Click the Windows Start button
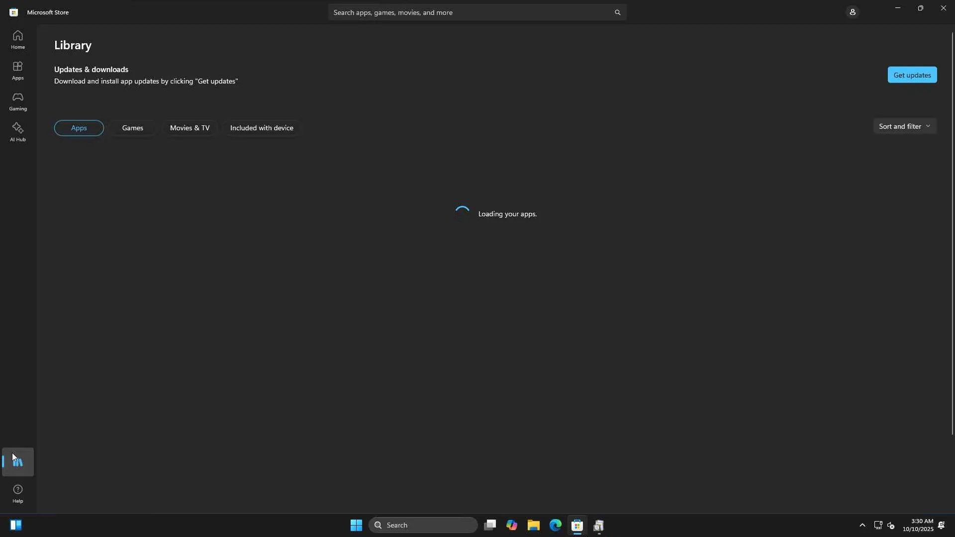This screenshot has height=537, width=955. point(356,525)
